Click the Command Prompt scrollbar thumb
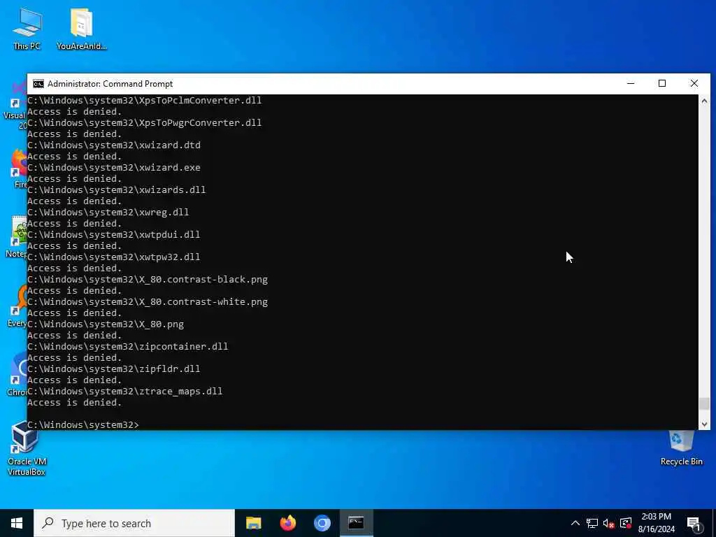This screenshot has width=716, height=537. [x=704, y=403]
